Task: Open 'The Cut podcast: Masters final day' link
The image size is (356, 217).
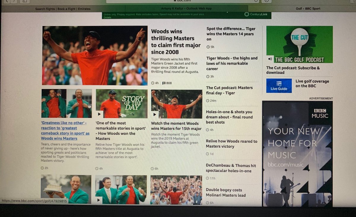Action: tap(229, 90)
